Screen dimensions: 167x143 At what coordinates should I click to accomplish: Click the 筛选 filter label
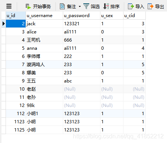95,6
